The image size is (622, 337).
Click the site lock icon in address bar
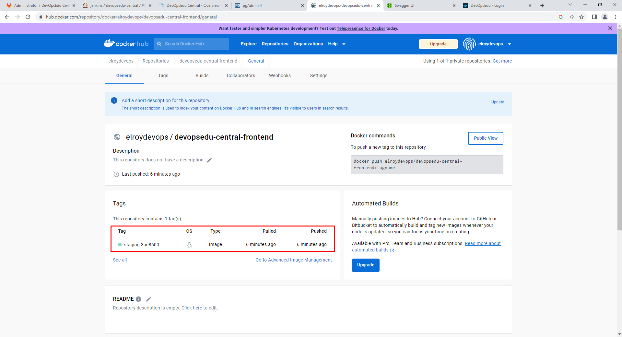click(41, 17)
